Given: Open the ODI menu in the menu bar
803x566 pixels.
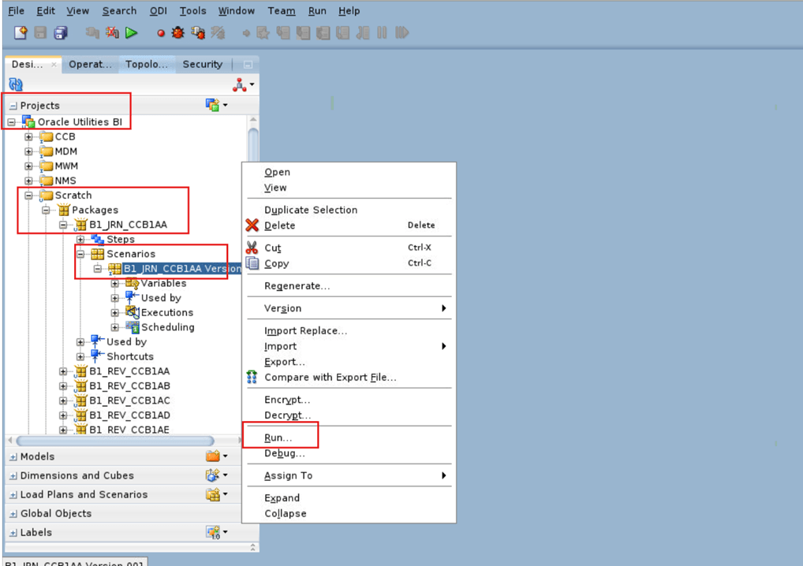Looking at the screenshot, I should click(x=158, y=11).
